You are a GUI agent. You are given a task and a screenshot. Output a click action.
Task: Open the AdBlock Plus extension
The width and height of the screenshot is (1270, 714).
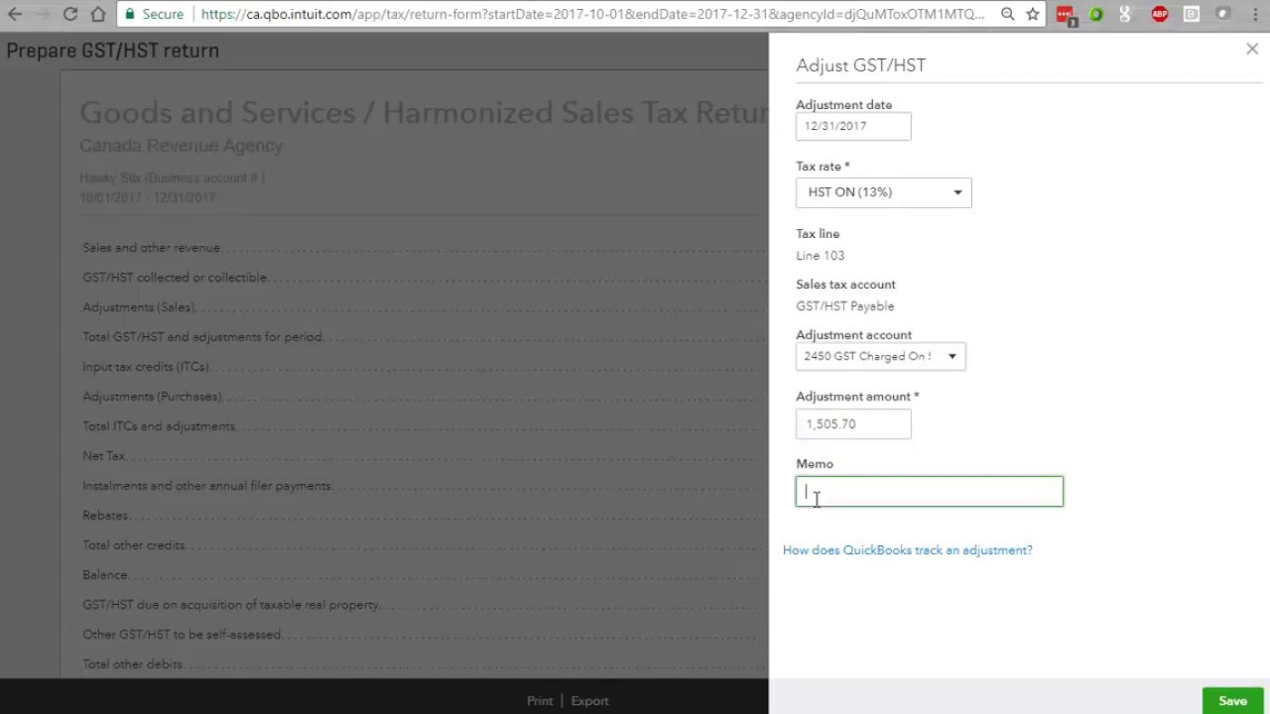[1159, 14]
